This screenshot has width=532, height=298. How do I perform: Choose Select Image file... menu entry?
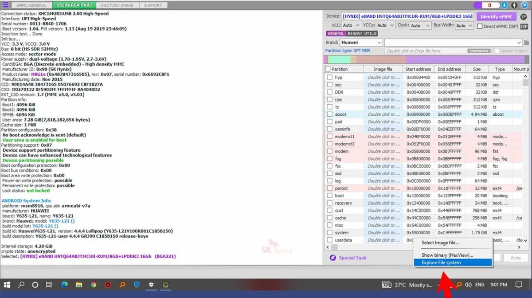point(453,243)
